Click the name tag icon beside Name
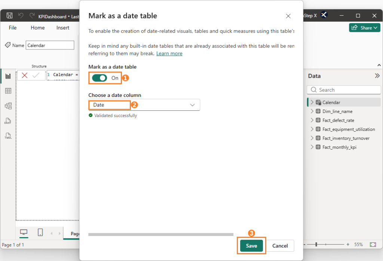This screenshot has width=383, height=261. pos(8,45)
